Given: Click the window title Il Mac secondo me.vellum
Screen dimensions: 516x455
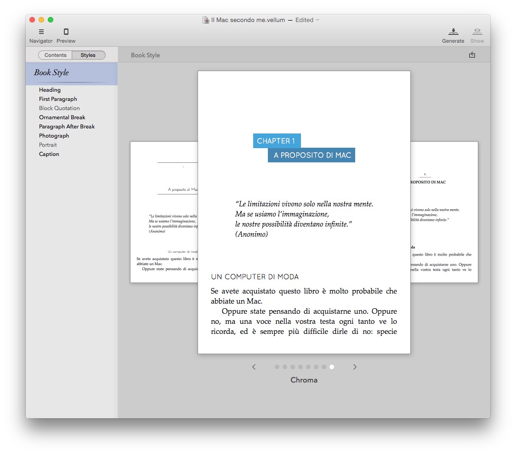Looking at the screenshot, I should 248,20.
